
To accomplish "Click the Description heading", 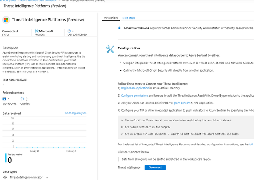I will (x=10, y=48).
